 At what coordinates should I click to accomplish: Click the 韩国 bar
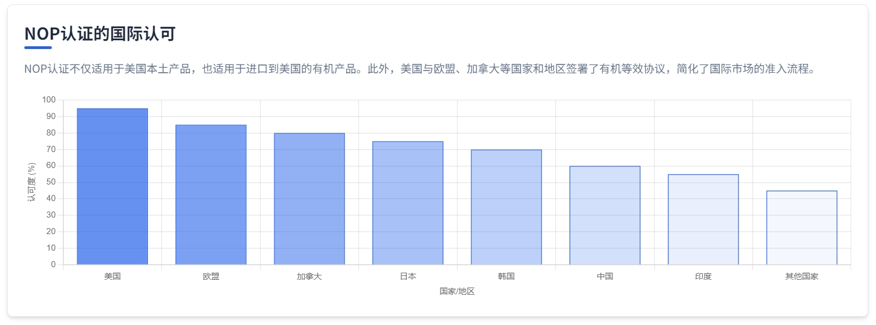(506, 207)
